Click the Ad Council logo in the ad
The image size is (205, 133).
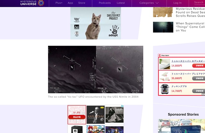[x=77, y=27]
